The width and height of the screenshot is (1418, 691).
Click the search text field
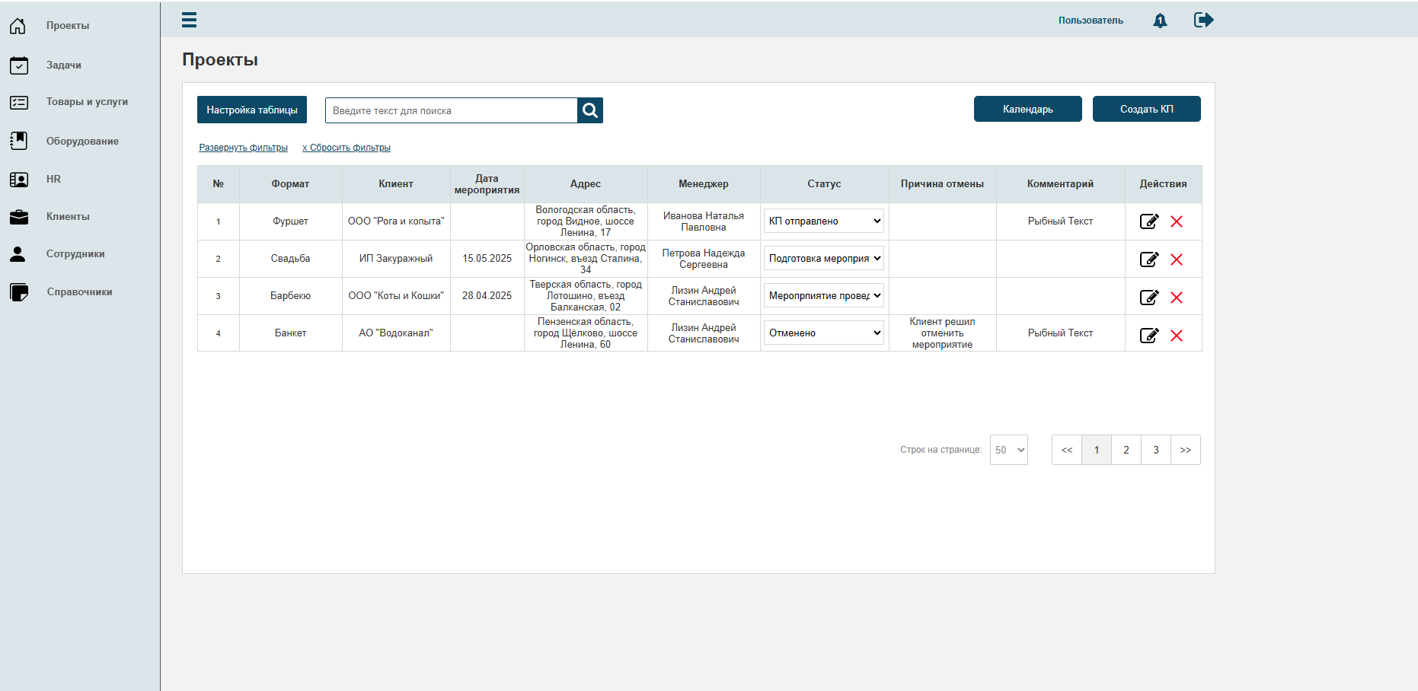click(452, 110)
